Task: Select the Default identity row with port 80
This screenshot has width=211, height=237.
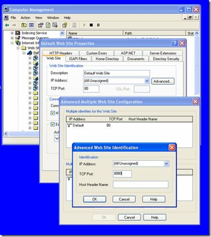Action: pyautogui.click(x=130, y=125)
